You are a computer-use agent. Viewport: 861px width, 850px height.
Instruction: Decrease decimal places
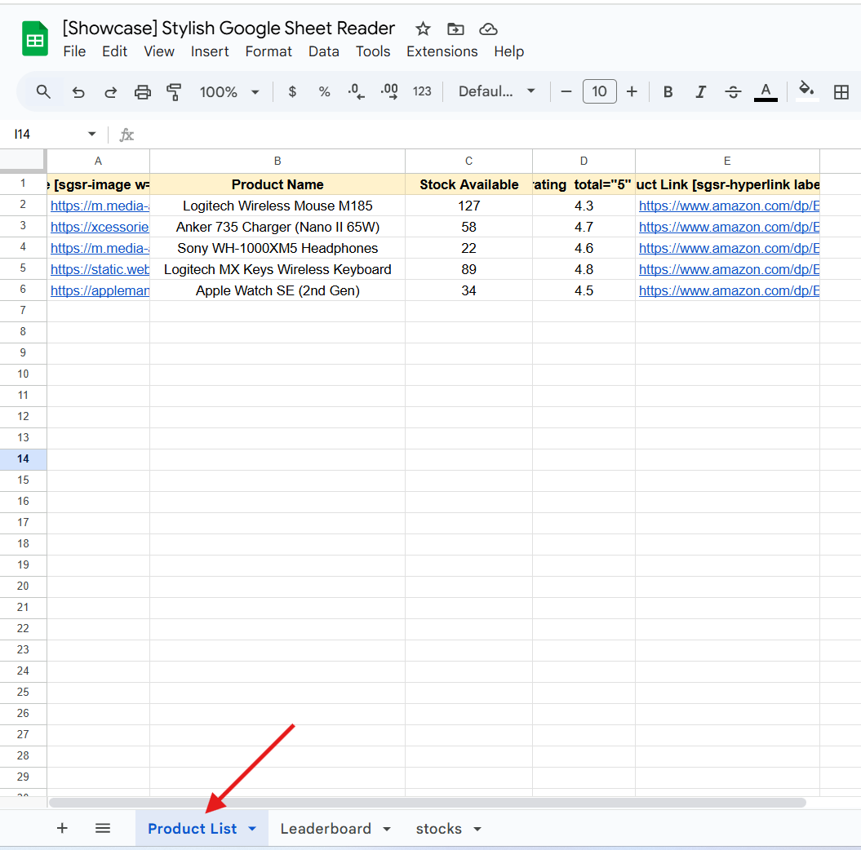click(357, 91)
